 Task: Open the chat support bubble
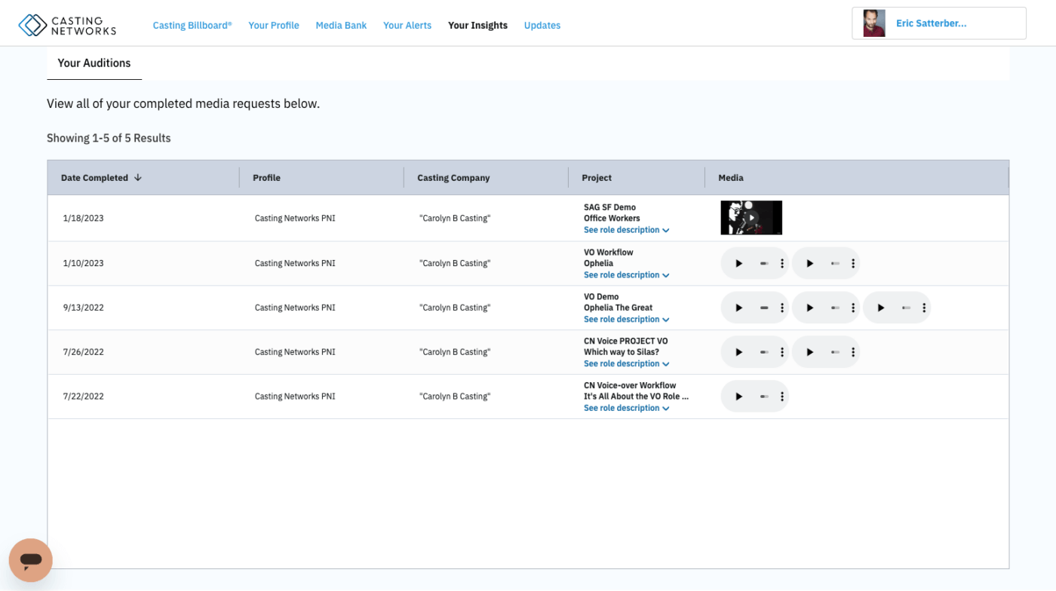click(31, 560)
